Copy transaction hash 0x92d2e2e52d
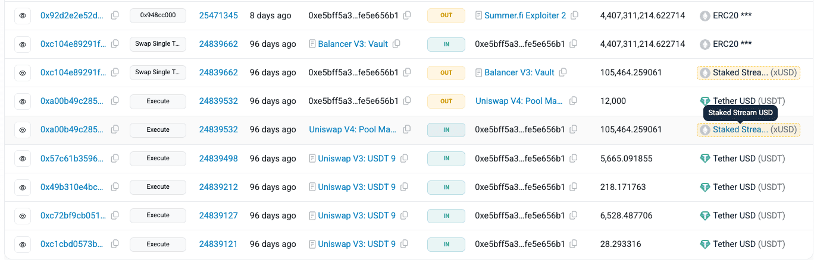This screenshot has height=260, width=814. click(x=115, y=15)
